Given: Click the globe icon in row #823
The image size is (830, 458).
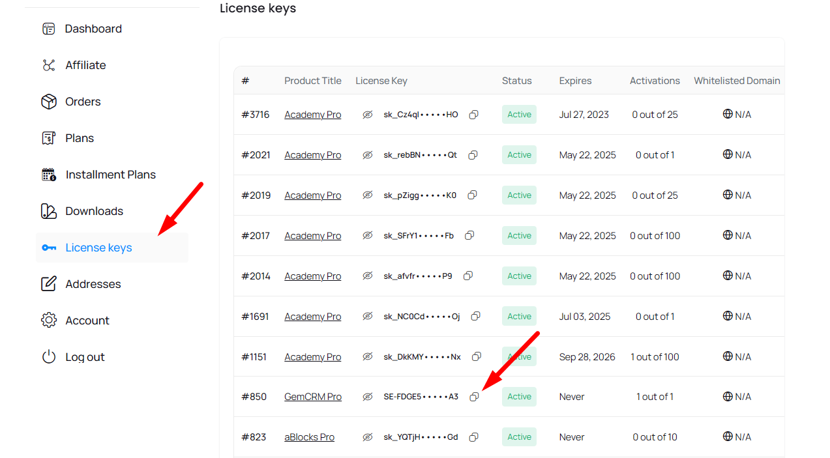Looking at the screenshot, I should click(728, 437).
